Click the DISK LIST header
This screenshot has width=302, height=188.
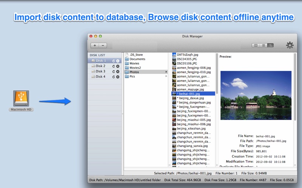pos(97,55)
